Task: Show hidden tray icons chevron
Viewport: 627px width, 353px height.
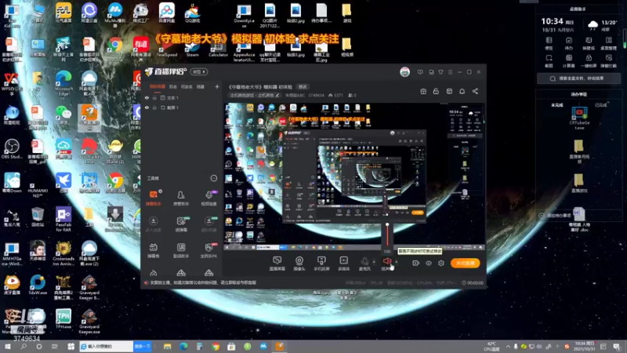Action: tap(508, 346)
